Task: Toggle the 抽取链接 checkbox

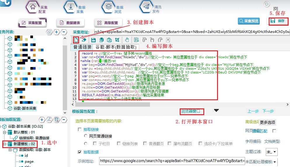Action: [x=80, y=129]
